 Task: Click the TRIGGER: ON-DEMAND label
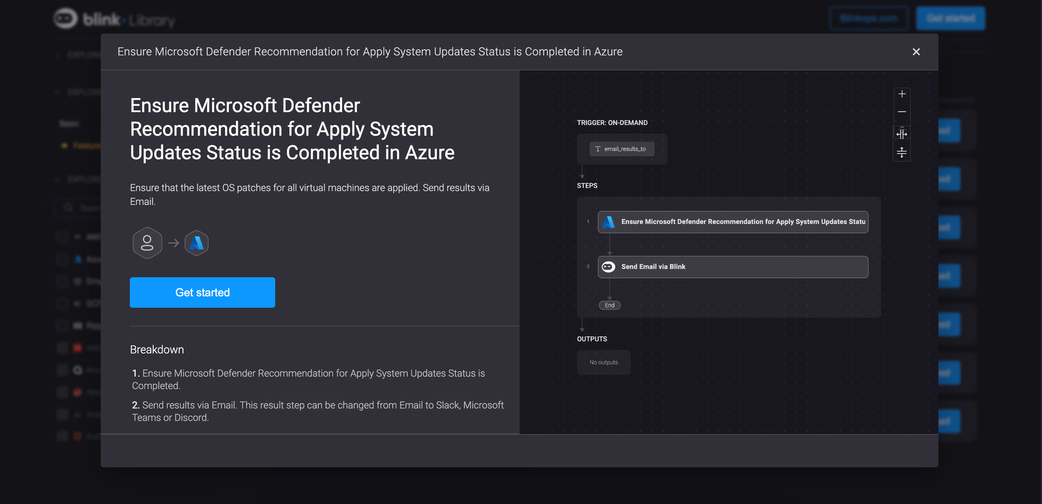[x=612, y=123]
